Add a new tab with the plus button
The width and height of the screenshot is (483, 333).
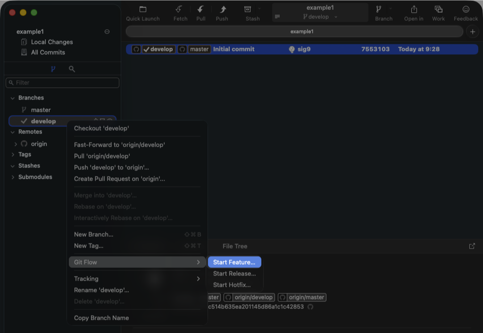click(x=472, y=32)
